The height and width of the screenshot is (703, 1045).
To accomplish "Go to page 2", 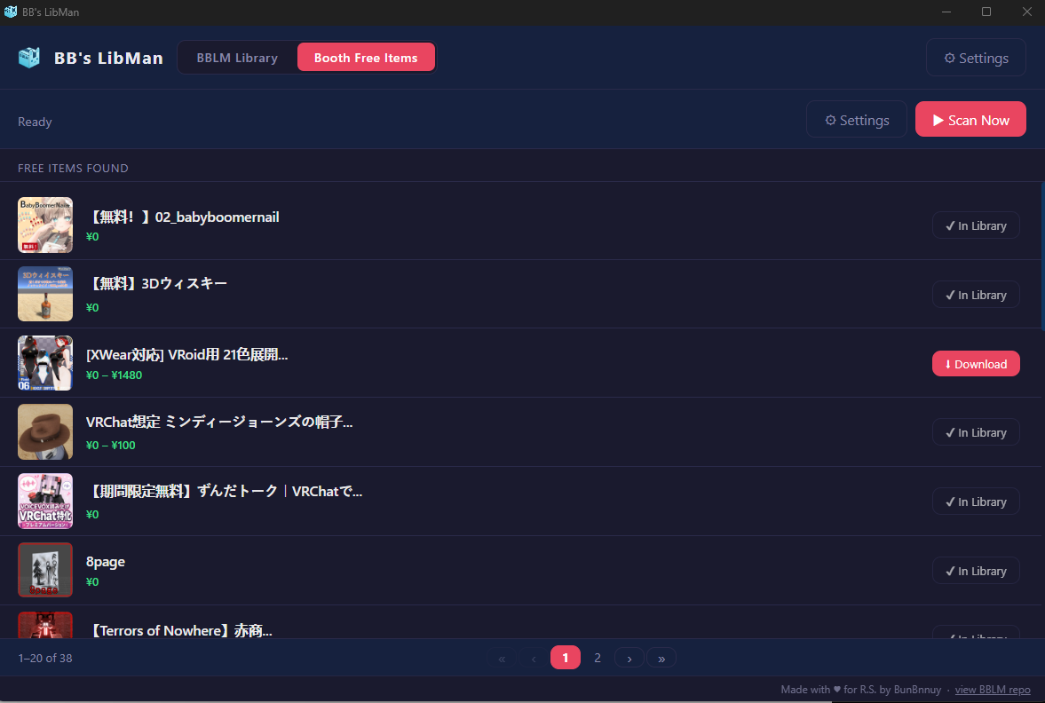I will pos(598,658).
